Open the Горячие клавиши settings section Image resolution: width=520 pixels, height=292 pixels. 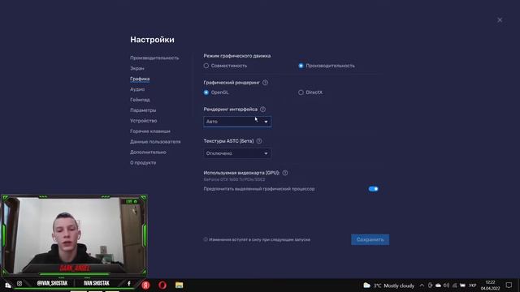pos(150,131)
